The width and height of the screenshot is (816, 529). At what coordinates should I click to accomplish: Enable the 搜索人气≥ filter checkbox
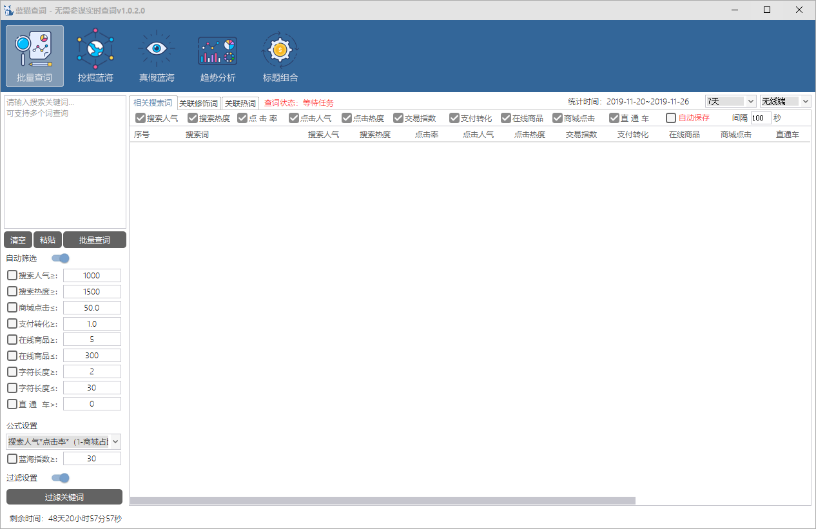click(12, 276)
